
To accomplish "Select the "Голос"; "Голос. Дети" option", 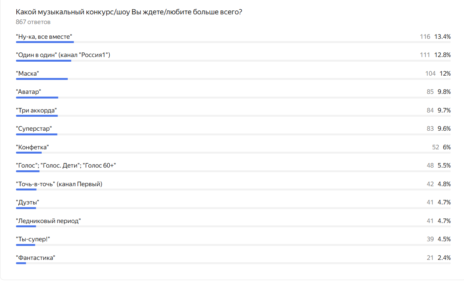I will (x=66, y=166).
